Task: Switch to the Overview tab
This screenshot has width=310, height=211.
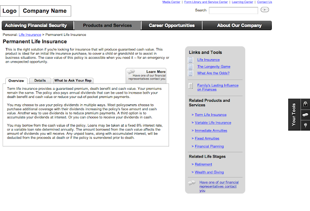Action: coord(16,81)
